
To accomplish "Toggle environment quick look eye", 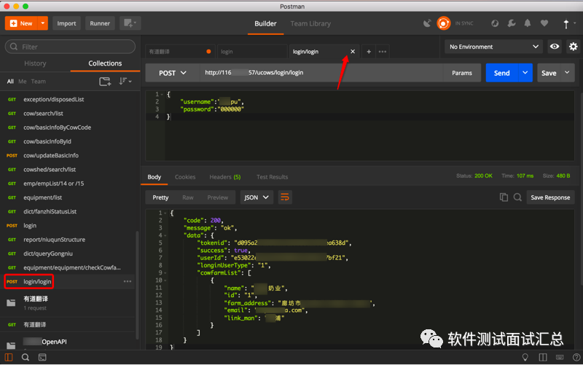I will [555, 47].
